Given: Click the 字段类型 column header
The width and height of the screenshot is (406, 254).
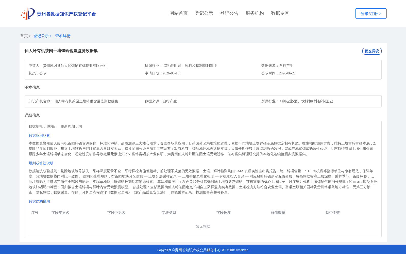Looking at the screenshot, I should 169,213.
